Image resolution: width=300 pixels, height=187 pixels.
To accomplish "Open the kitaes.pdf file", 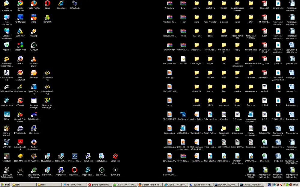I will (264, 4).
